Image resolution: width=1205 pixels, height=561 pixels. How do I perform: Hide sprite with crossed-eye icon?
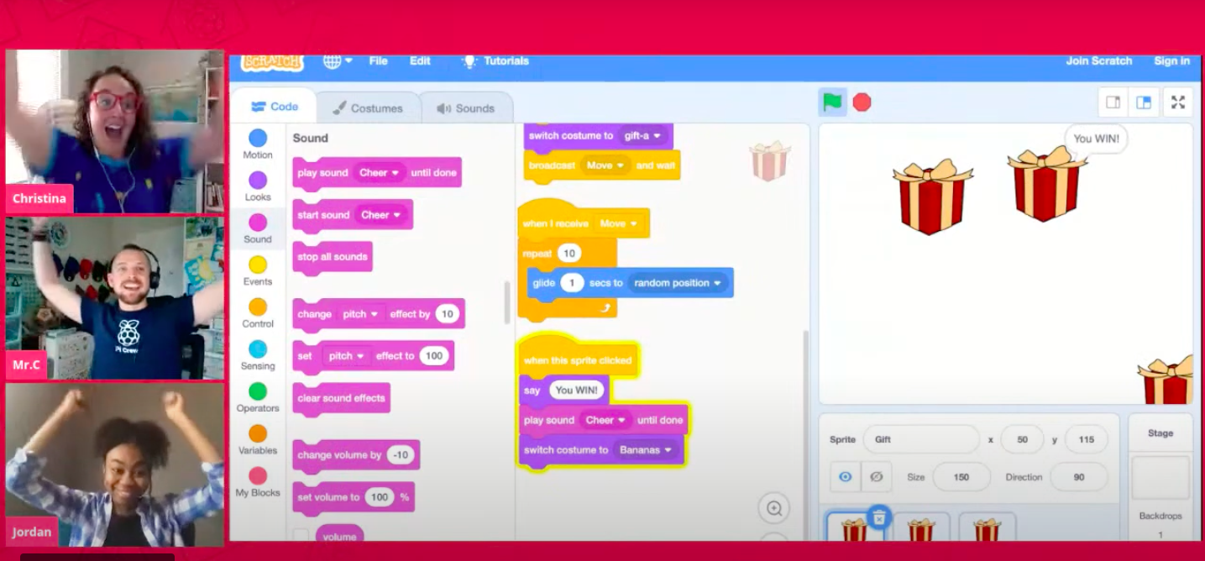876,477
